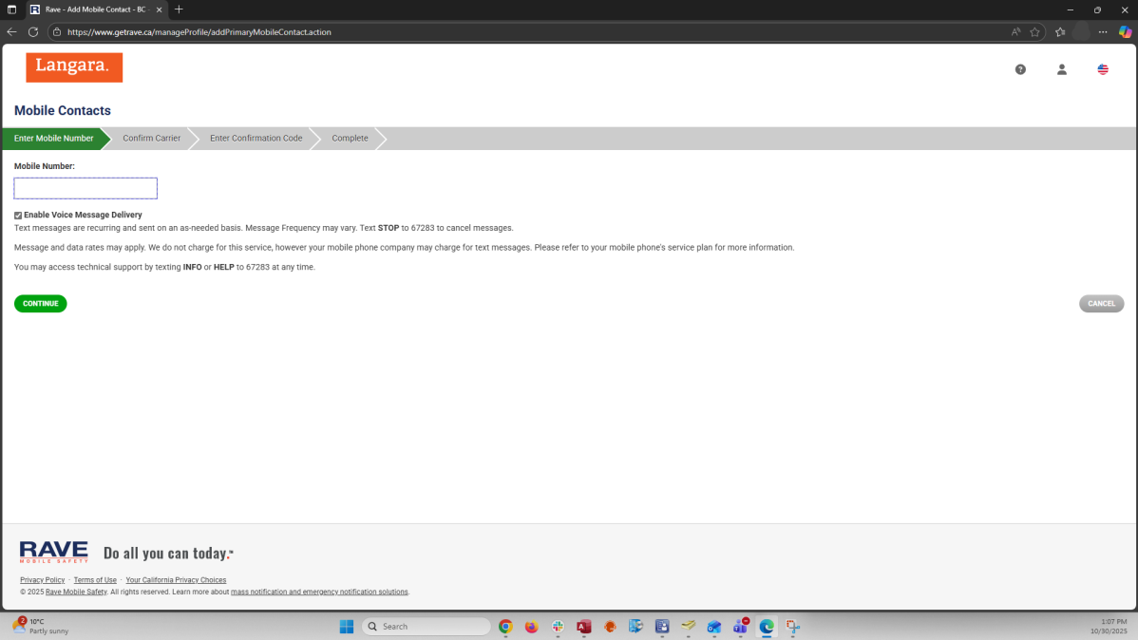Click into the Mobile Number field
The width and height of the screenshot is (1138, 640).
(85, 188)
